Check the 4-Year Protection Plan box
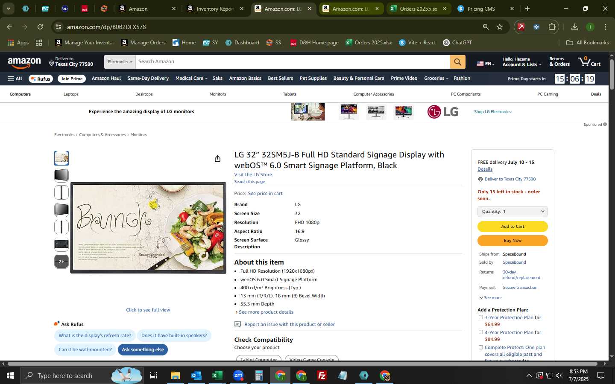Image resolution: width=615 pixels, height=384 pixels. pos(480,332)
